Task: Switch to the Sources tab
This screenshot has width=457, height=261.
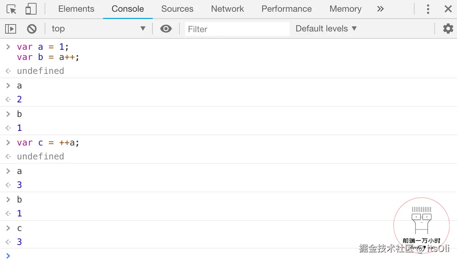Action: [x=177, y=9]
